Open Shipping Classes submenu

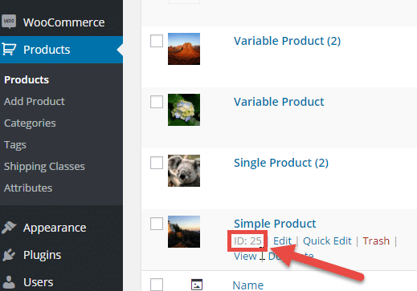point(44,167)
